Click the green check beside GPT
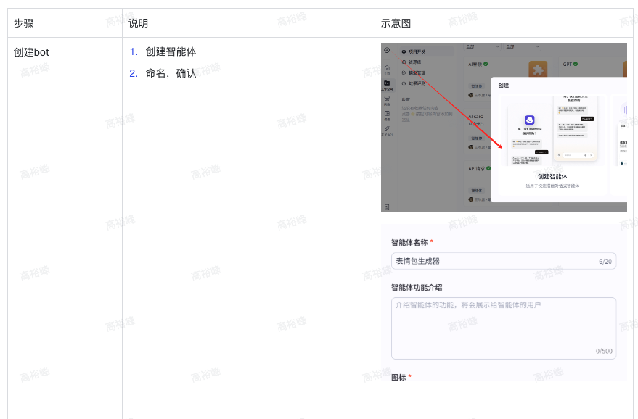Screen dimensions: 638x419 pyautogui.click(x=576, y=64)
